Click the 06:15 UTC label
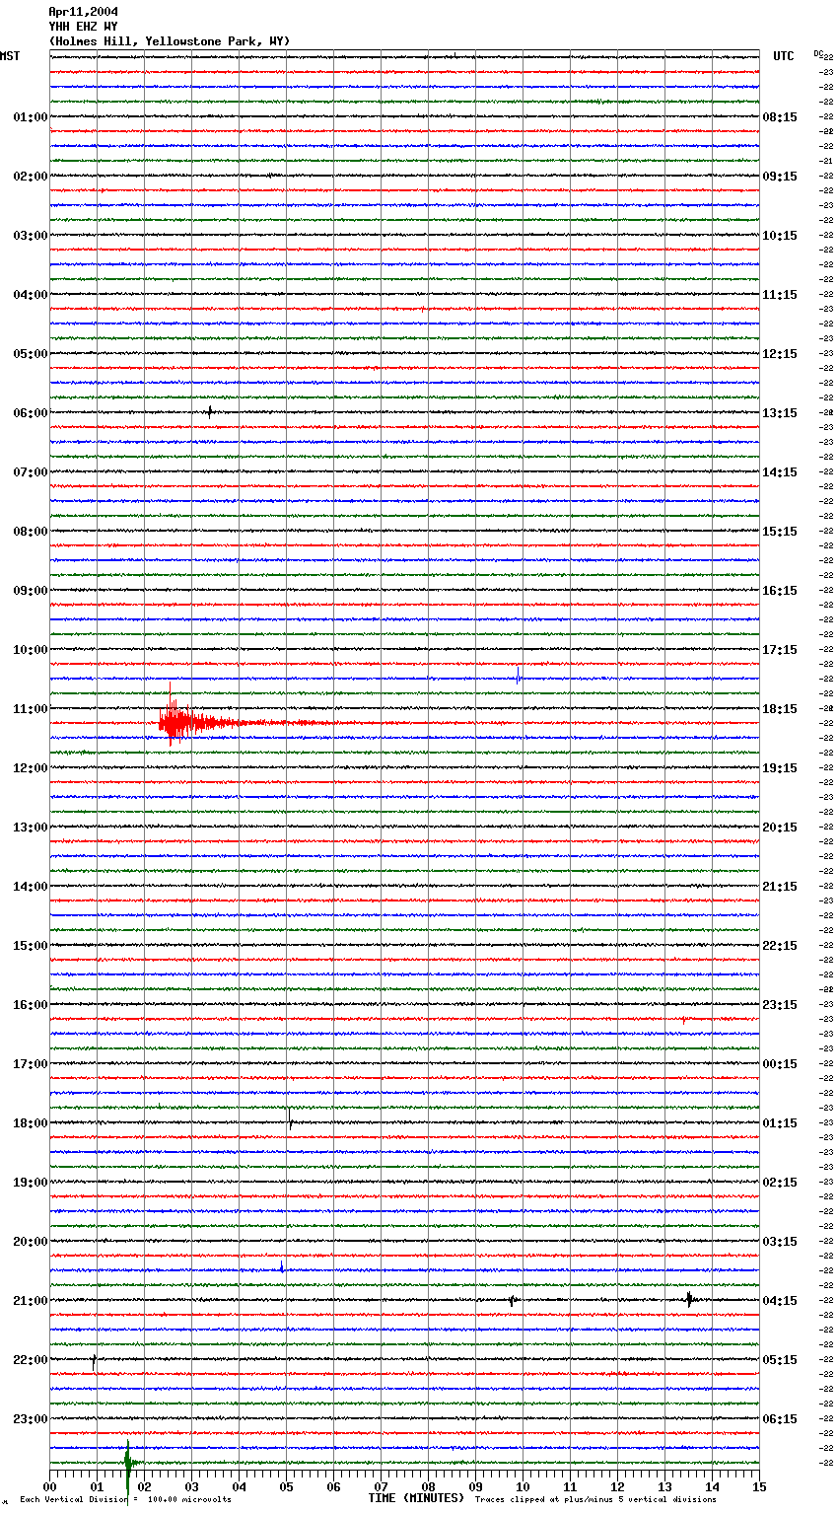Image resolution: width=838 pixels, height=1513 pixels. (780, 1419)
